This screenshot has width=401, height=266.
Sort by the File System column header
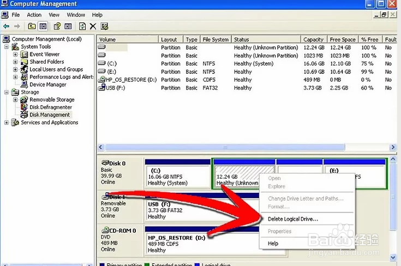click(216, 39)
